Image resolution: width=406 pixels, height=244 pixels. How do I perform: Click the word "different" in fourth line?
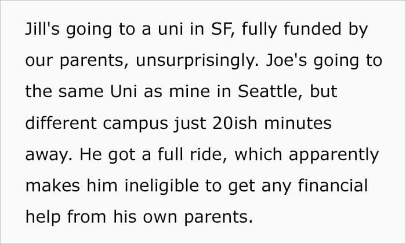point(61,123)
